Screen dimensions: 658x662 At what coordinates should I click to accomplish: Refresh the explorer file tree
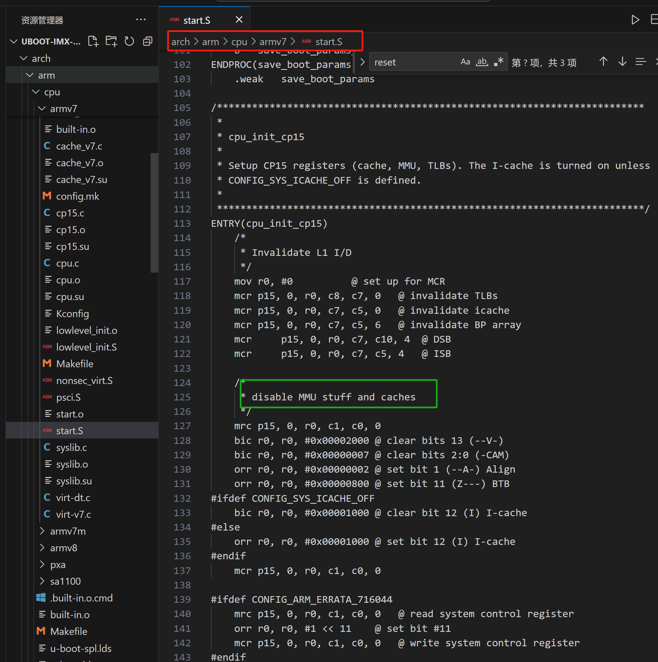click(x=129, y=41)
